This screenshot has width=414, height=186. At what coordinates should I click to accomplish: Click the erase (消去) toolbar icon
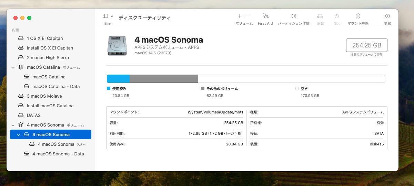(320, 16)
